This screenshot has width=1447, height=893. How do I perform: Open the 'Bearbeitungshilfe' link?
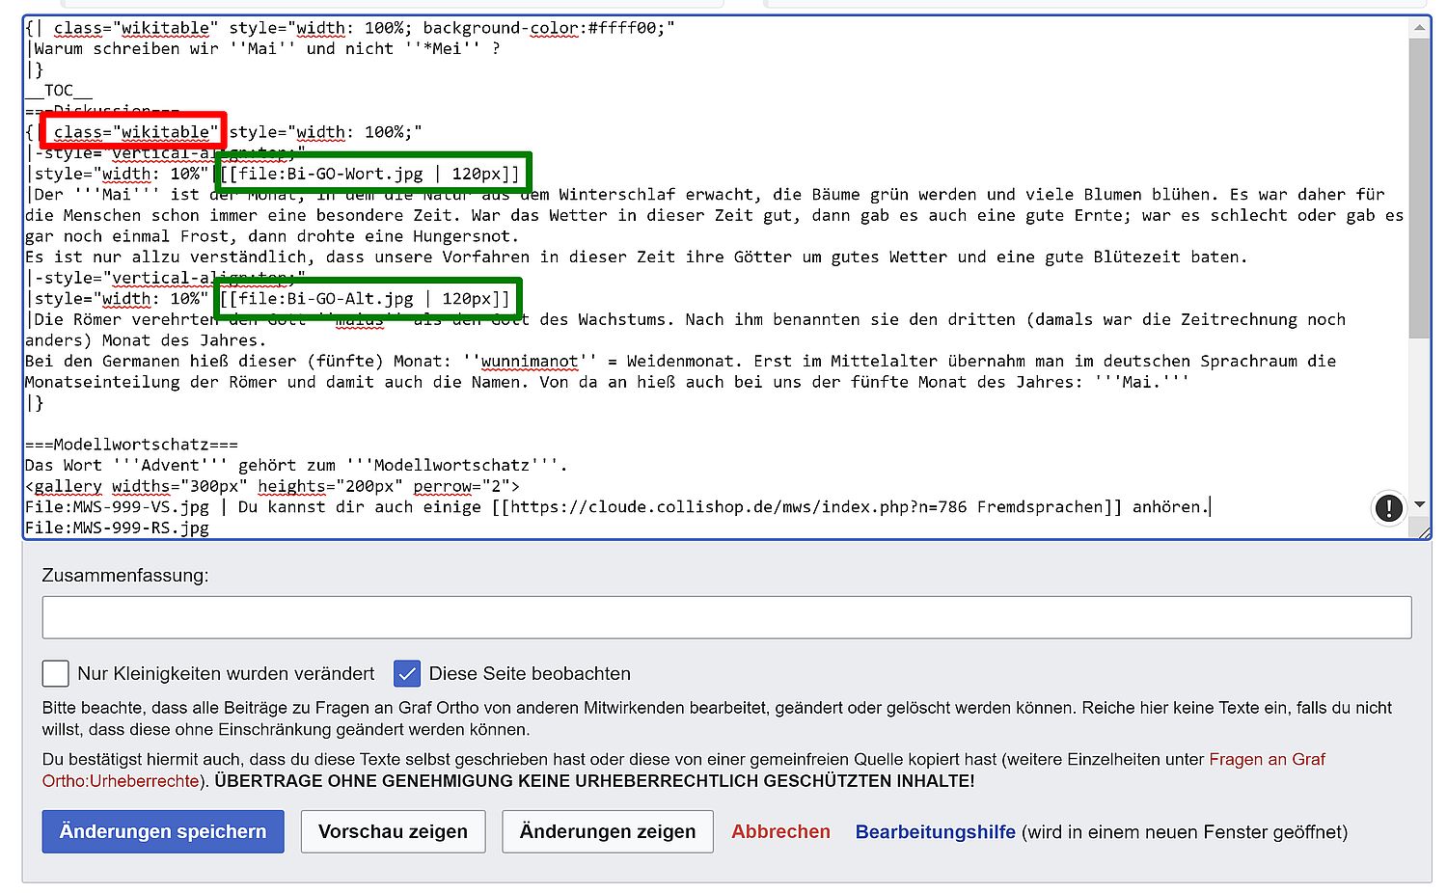935,831
